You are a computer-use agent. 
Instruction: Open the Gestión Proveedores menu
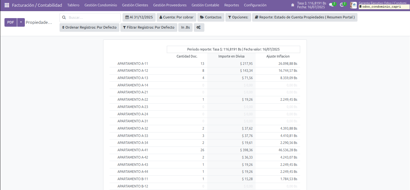click(170, 5)
